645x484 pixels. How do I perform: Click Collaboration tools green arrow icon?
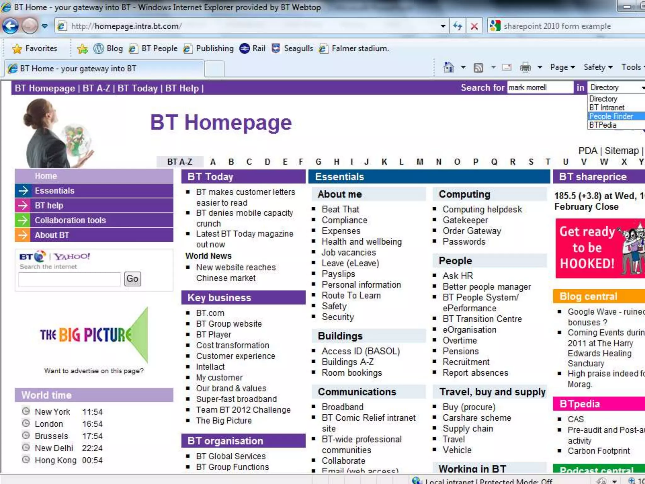(23, 220)
